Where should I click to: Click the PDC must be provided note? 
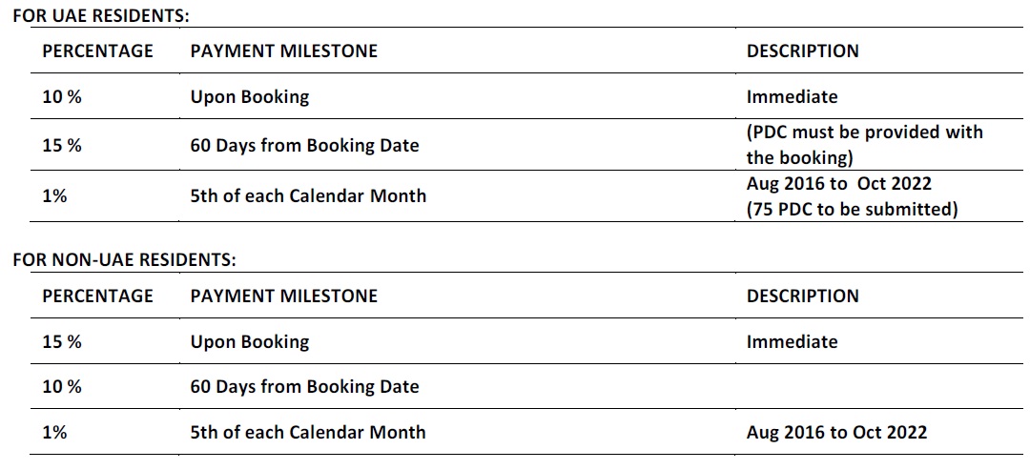point(864,145)
